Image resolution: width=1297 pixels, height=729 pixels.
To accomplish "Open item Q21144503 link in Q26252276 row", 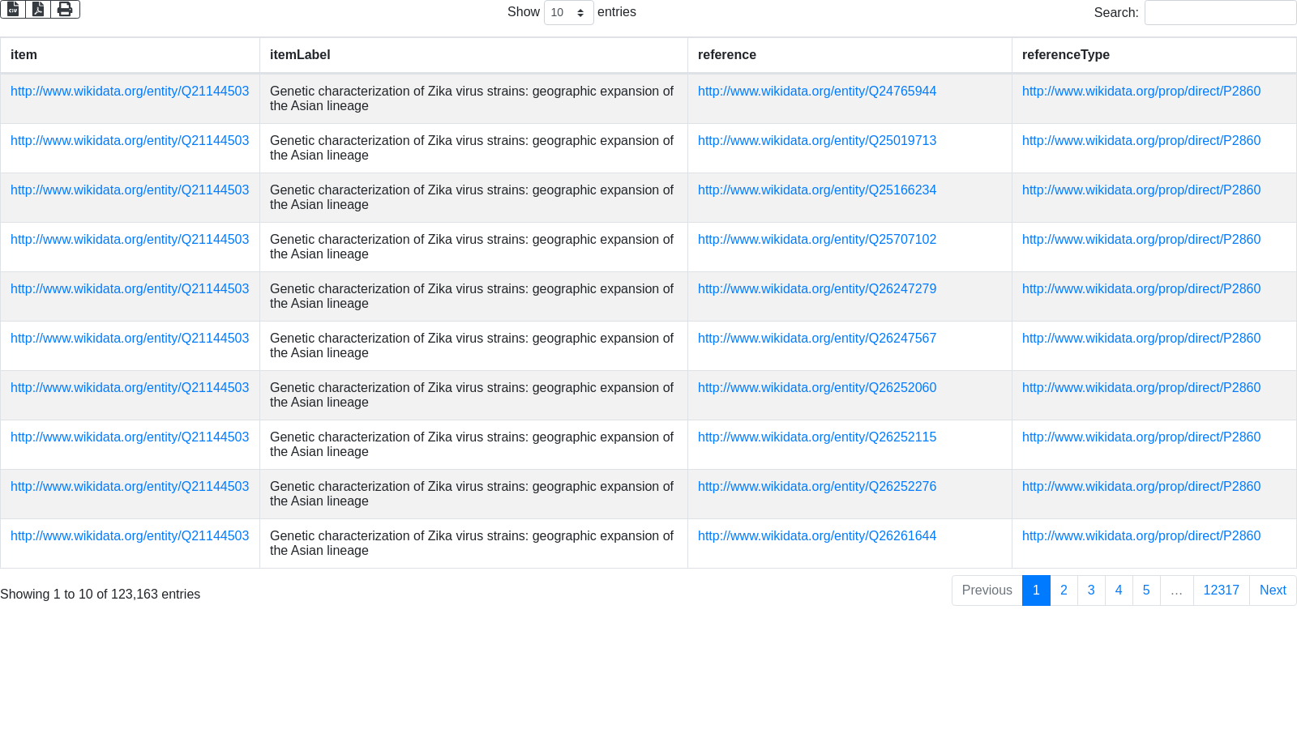I will click(x=130, y=487).
